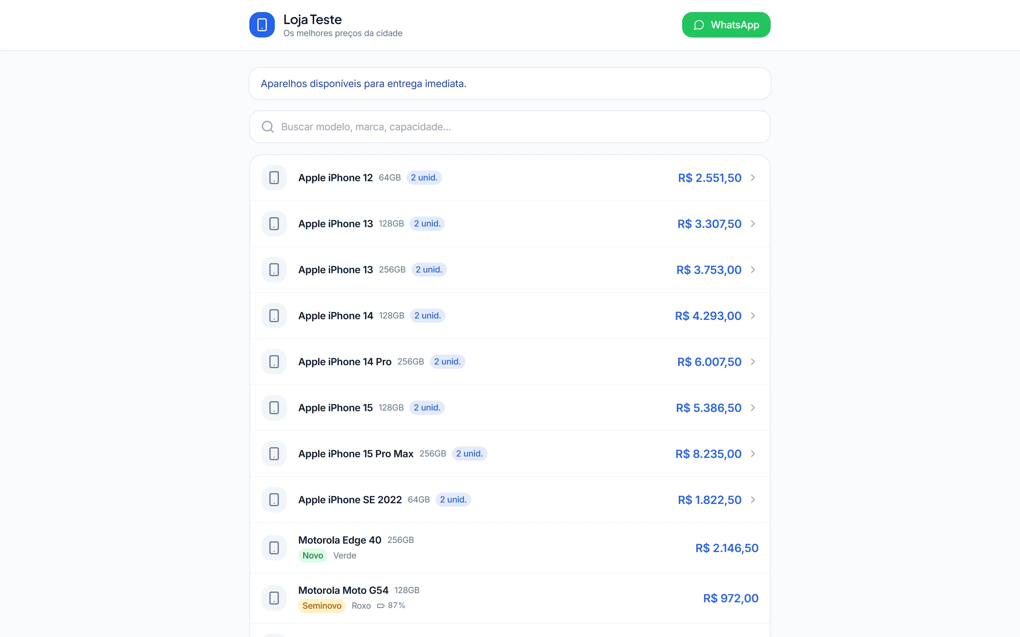Expand the iPhone SE 2022 row chevron
Image resolution: width=1020 pixels, height=637 pixels.
(753, 500)
